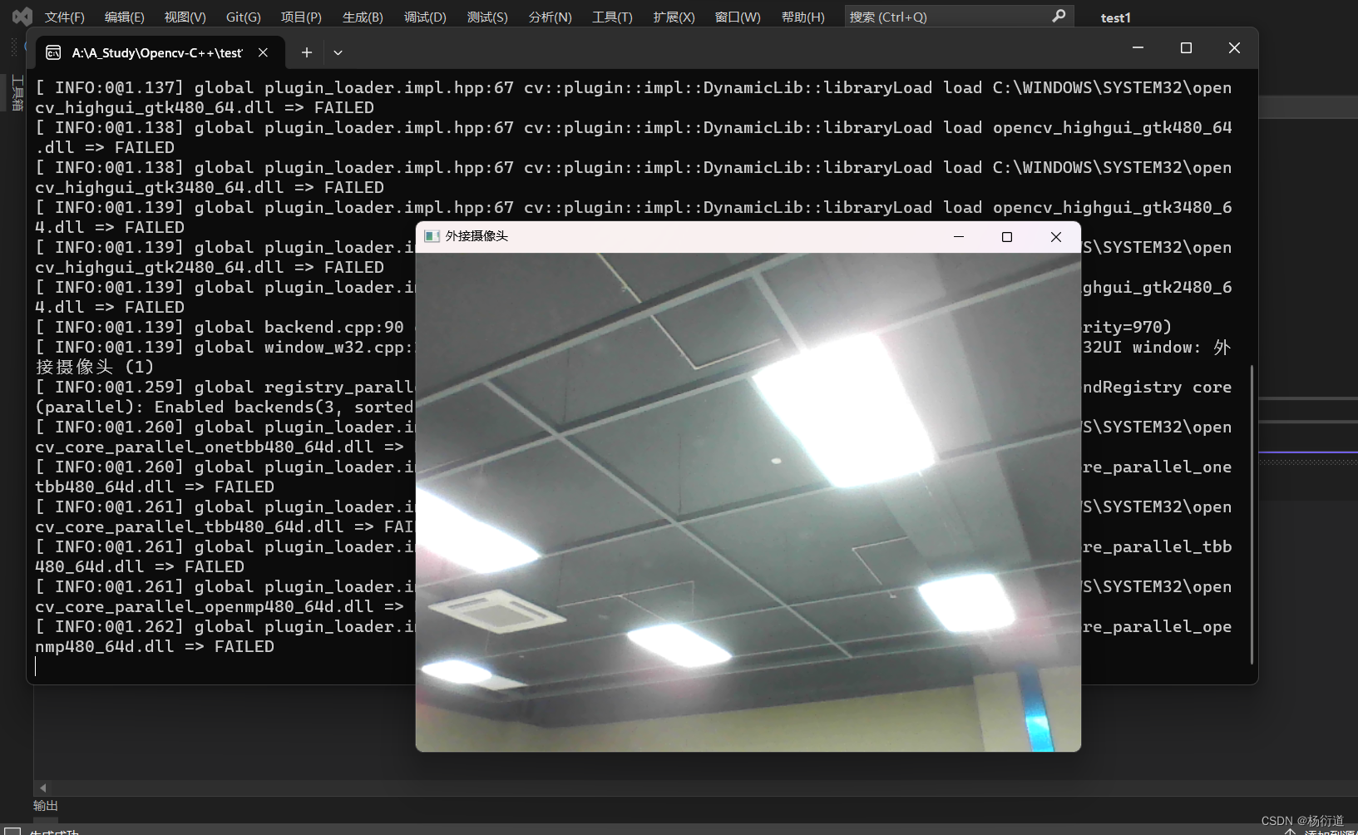Open the 调试(D) menu
This screenshot has height=835, width=1358.
pos(425,16)
